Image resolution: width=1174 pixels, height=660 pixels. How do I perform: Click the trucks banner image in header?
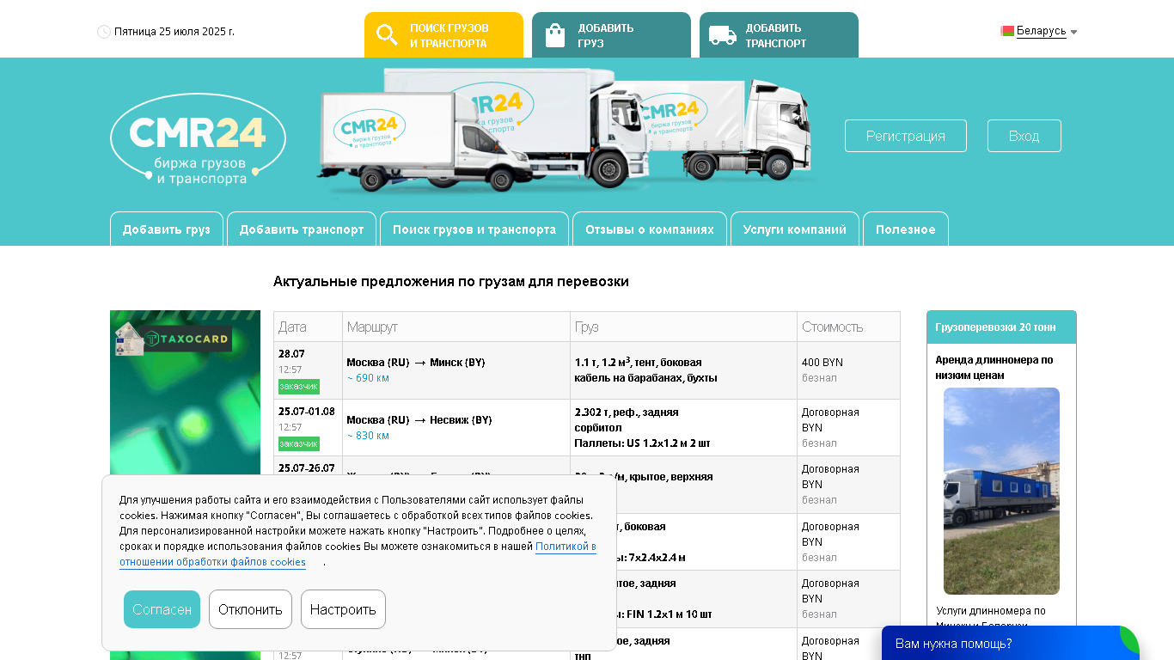coord(566,131)
